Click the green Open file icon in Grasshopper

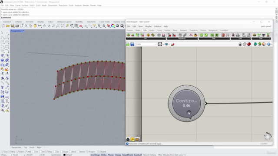pos(128,44)
